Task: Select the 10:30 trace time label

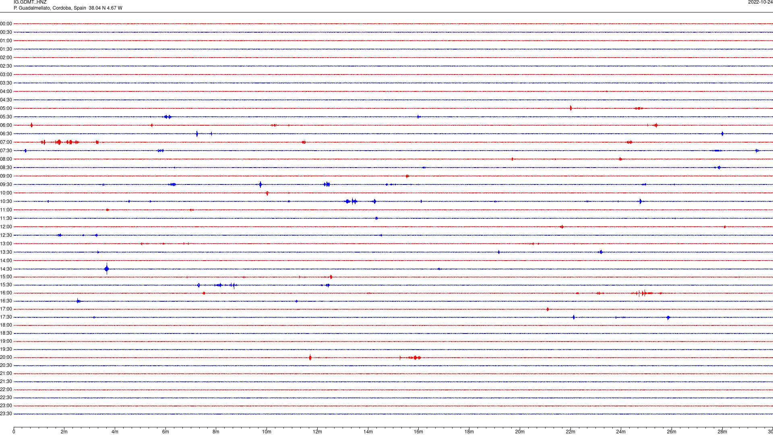Action: 6,201
